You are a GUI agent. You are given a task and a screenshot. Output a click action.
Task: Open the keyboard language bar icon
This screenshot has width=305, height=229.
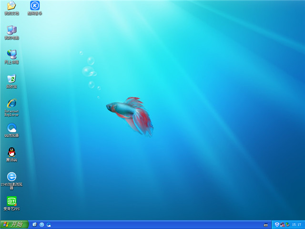(266, 225)
